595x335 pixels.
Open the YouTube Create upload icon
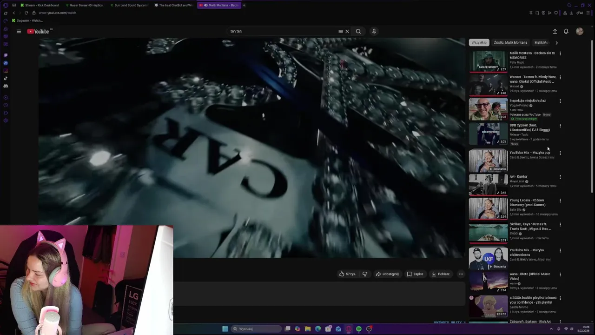tap(555, 31)
